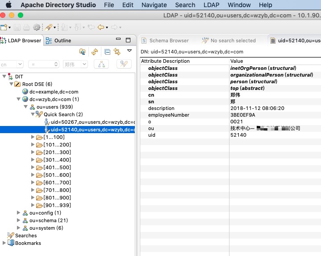
Task: Open the LDAP Browser view menu triangle
Action: (x=129, y=50)
